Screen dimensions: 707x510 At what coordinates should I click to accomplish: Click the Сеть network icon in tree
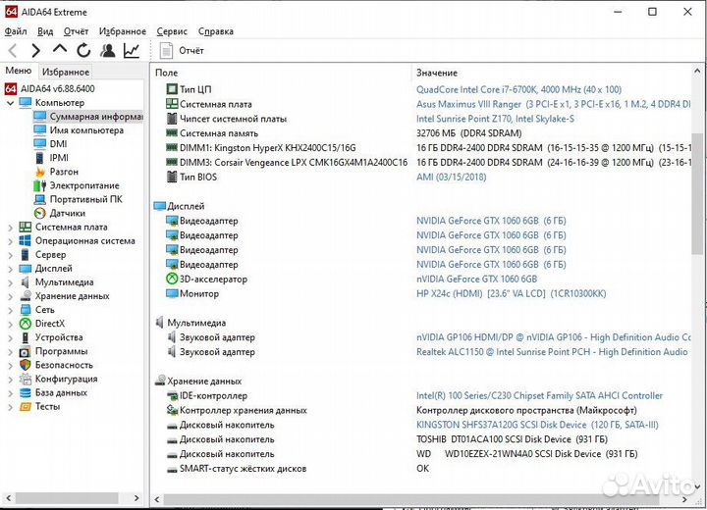point(26,310)
